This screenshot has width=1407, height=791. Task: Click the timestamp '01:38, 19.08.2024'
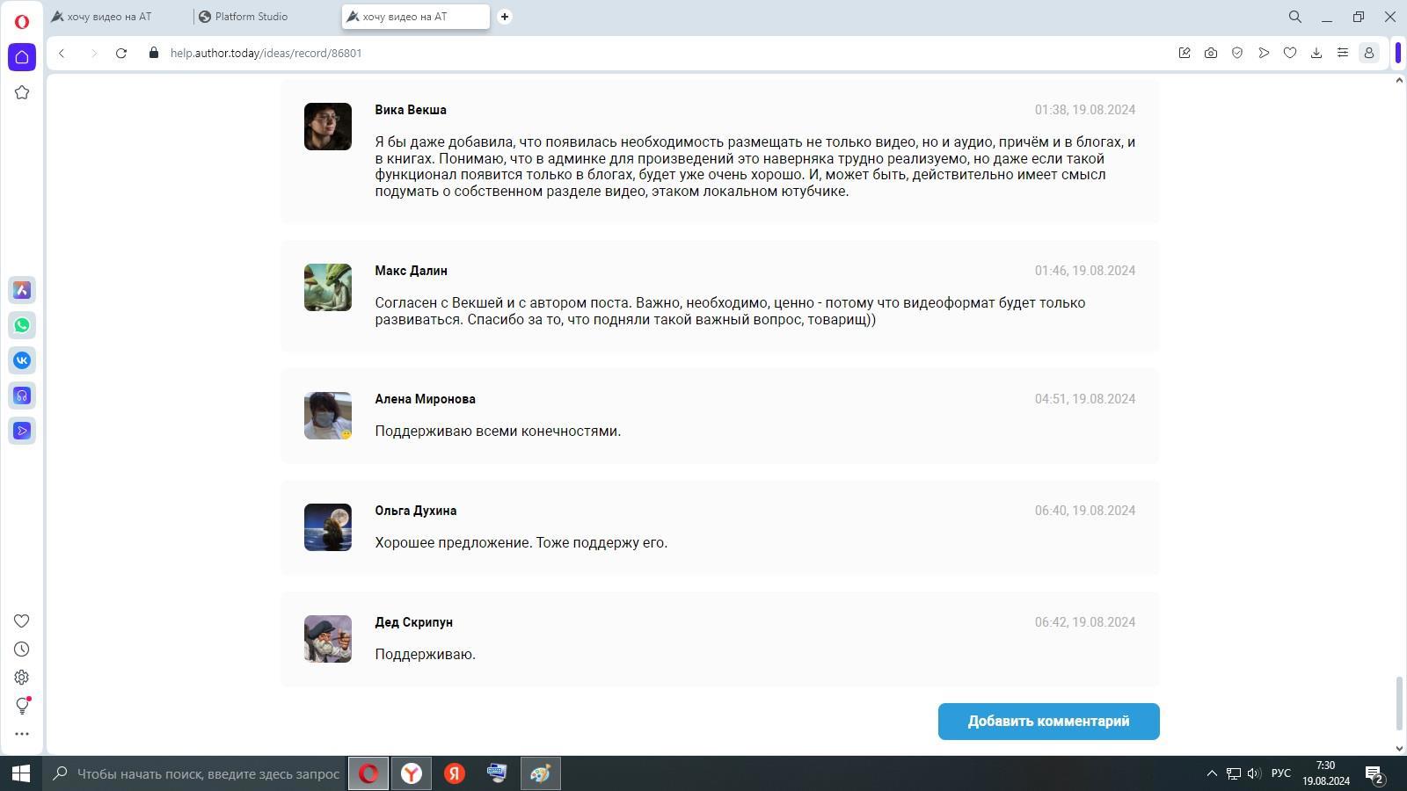1085,110
